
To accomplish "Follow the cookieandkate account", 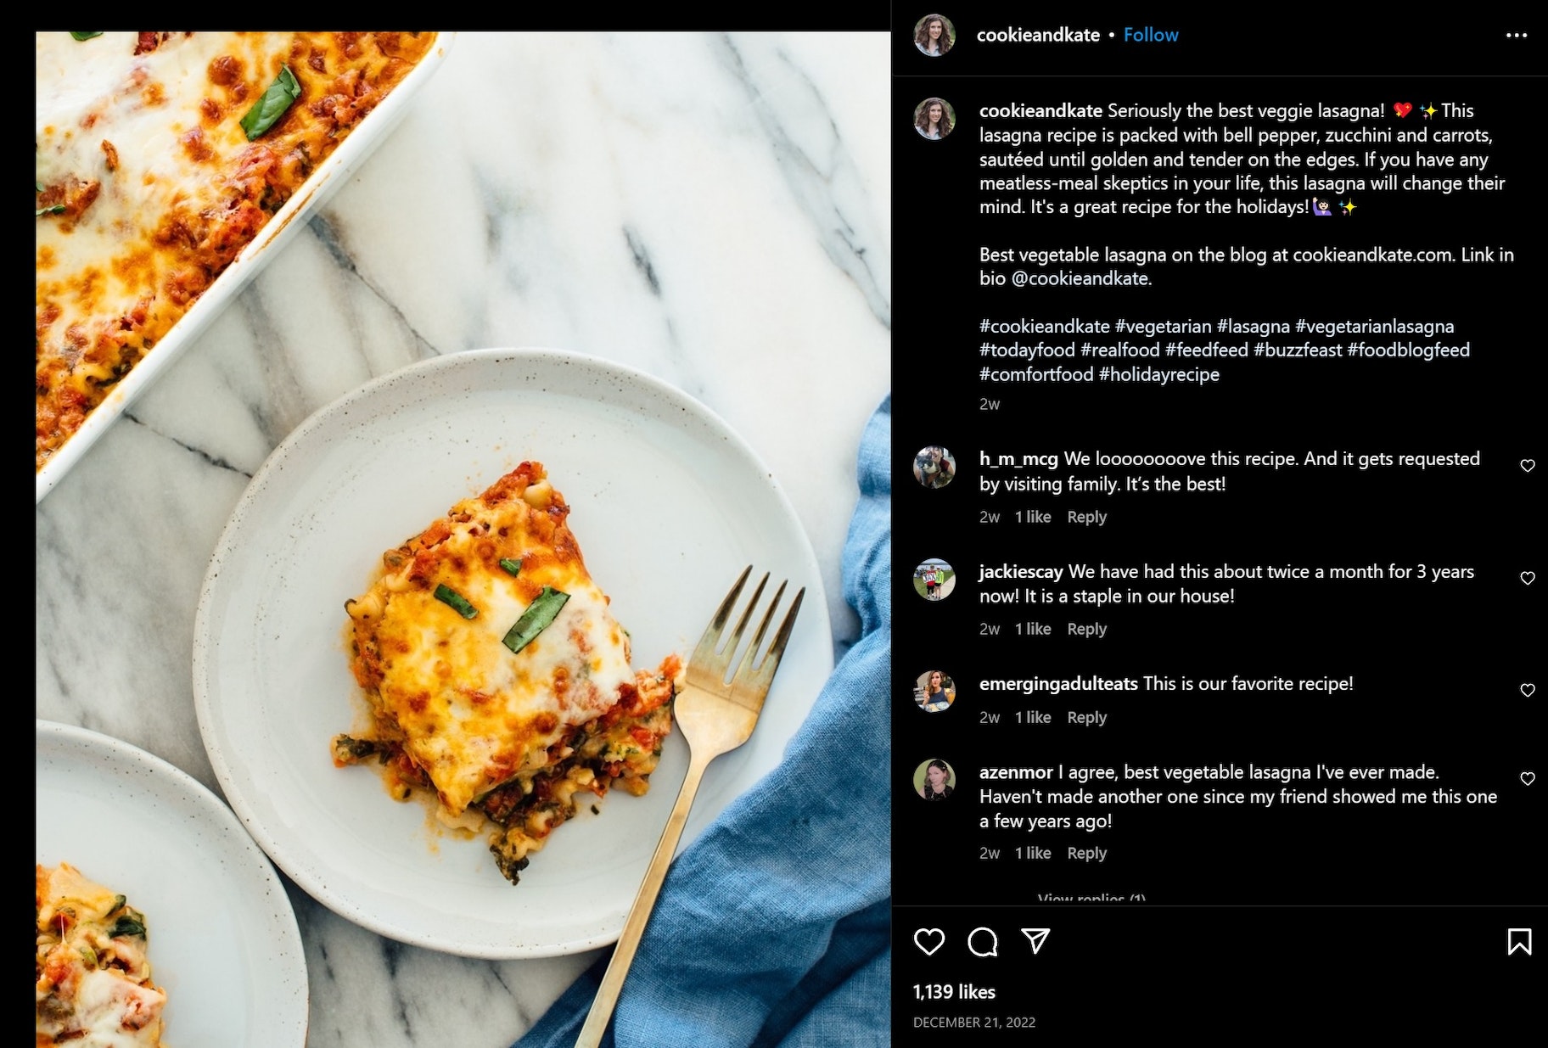I will coord(1151,35).
